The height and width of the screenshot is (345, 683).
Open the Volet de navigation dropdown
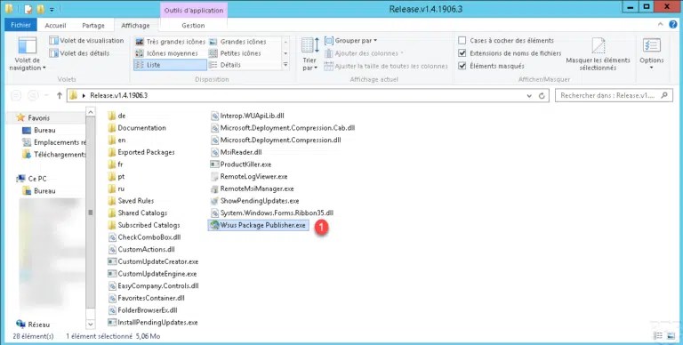[x=28, y=54]
